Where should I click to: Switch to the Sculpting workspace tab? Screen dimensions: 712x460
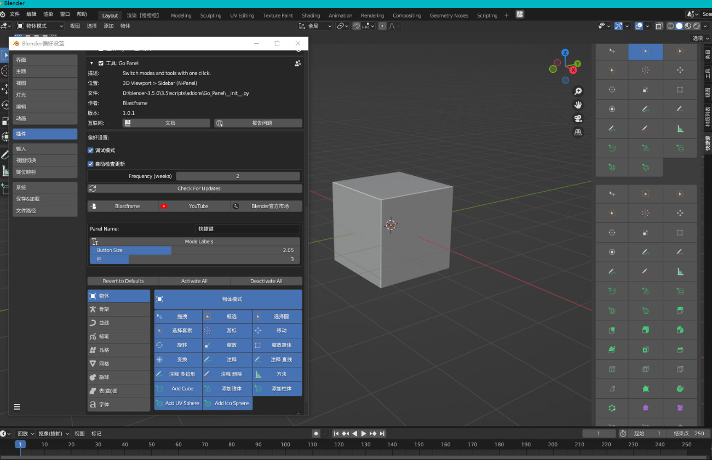tap(211, 15)
